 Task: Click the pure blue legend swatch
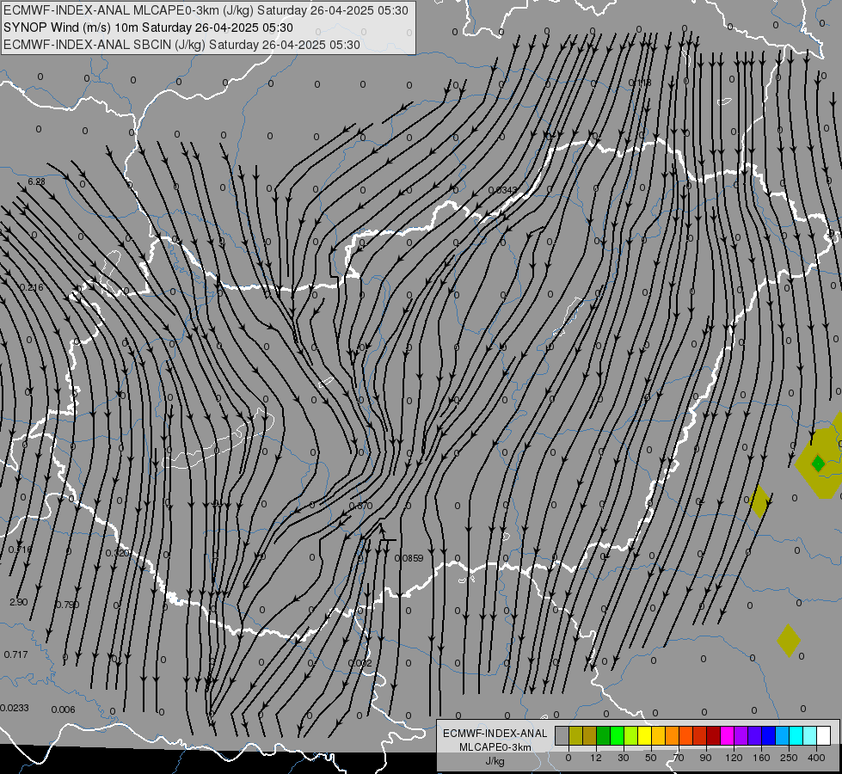(x=769, y=735)
